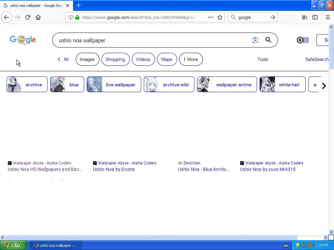The image size is (334, 250).
Task: Select the Shopping tab
Action: click(115, 59)
